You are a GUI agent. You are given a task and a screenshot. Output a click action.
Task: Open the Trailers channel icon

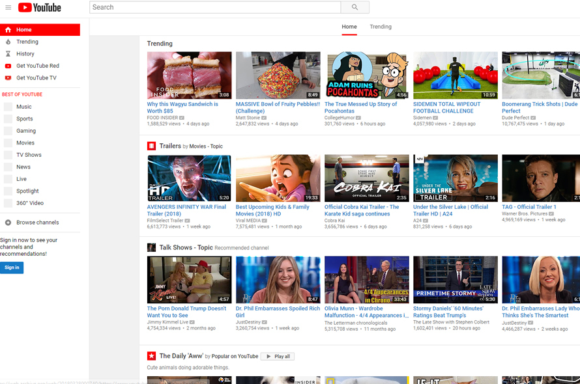[x=151, y=146]
